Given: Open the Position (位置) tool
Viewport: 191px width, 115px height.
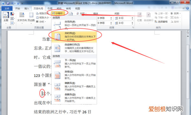Looking at the screenshot, I should click(139, 18).
